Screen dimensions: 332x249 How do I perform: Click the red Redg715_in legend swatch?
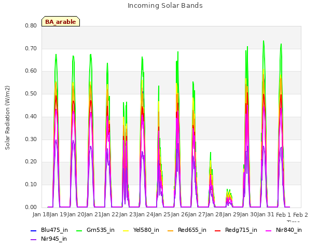[x=218, y=230]
